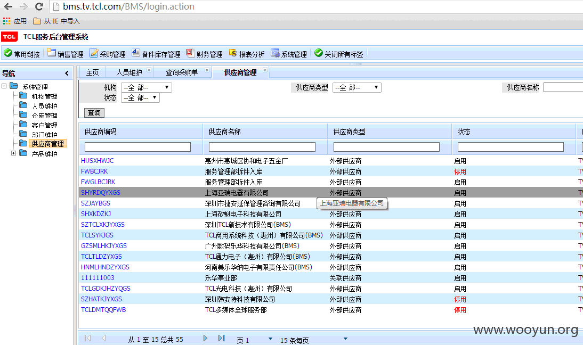Open 销售管理 toolbar menu
The width and height of the screenshot is (583, 345).
(66, 54)
